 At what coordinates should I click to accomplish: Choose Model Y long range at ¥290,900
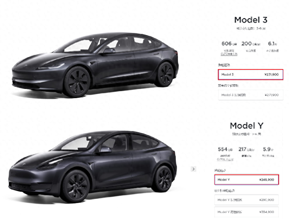(x=247, y=200)
